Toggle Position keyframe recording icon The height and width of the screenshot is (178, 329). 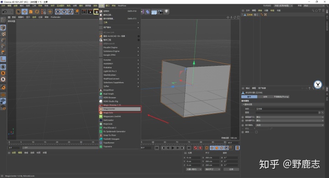pyautogui.click(x=212, y=148)
